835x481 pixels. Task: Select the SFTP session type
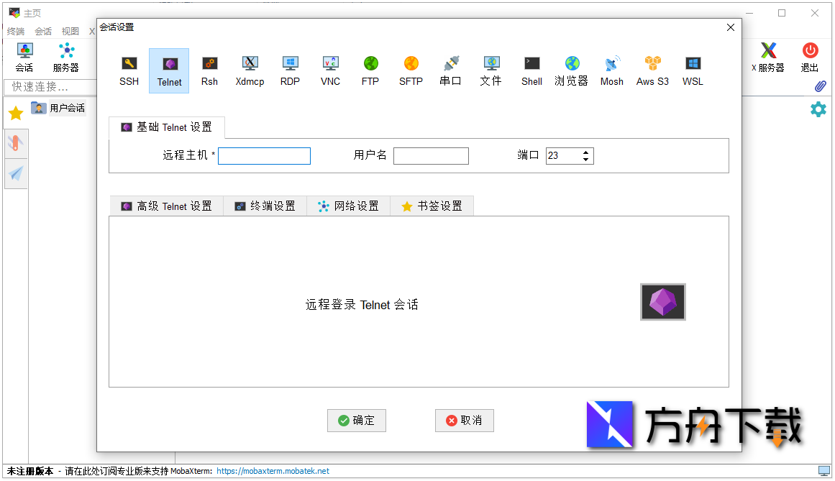pyautogui.click(x=411, y=70)
